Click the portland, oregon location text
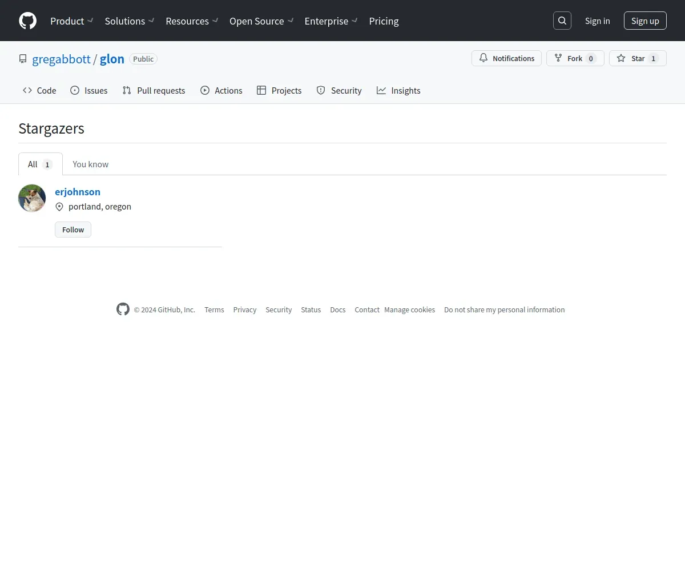The width and height of the screenshot is (685, 571). point(100,207)
